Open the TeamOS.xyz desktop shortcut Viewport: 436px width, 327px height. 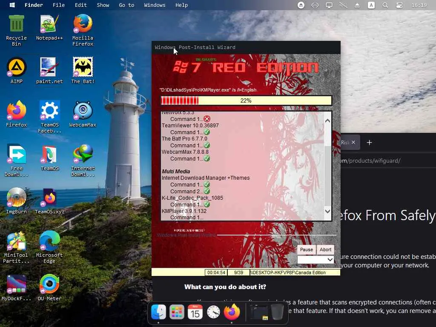coord(49,201)
